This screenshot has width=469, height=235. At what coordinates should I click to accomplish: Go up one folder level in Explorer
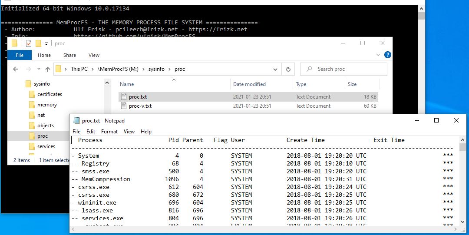click(48, 69)
